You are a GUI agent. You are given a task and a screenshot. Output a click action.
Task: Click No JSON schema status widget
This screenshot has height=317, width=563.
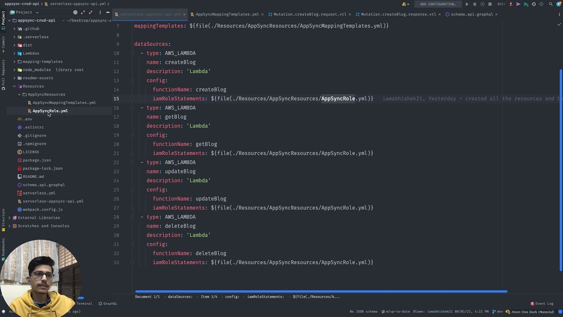click(x=363, y=312)
